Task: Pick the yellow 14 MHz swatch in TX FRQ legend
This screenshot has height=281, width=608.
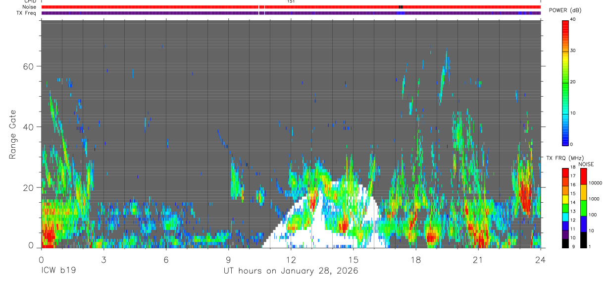Action: point(565,199)
